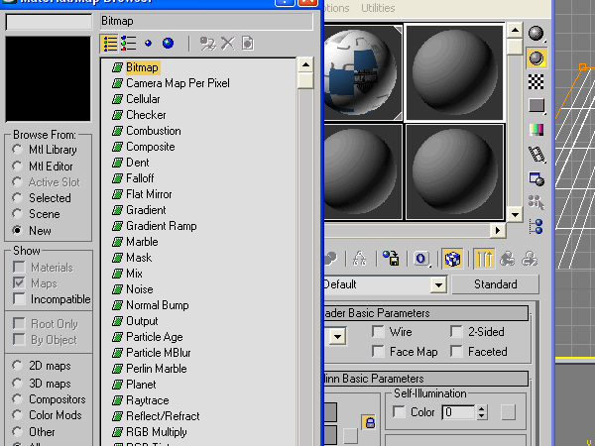Filter list to 2D maps

click(x=17, y=366)
